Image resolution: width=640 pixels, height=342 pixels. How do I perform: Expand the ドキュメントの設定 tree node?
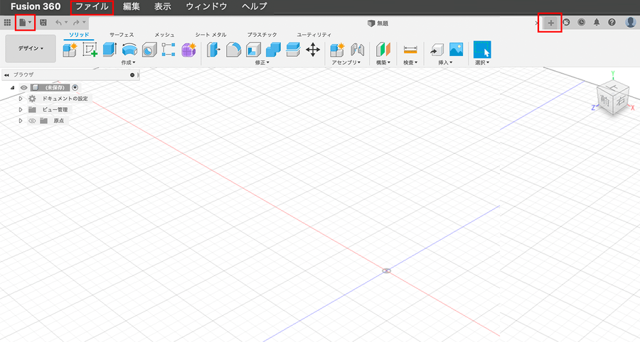pyautogui.click(x=21, y=99)
